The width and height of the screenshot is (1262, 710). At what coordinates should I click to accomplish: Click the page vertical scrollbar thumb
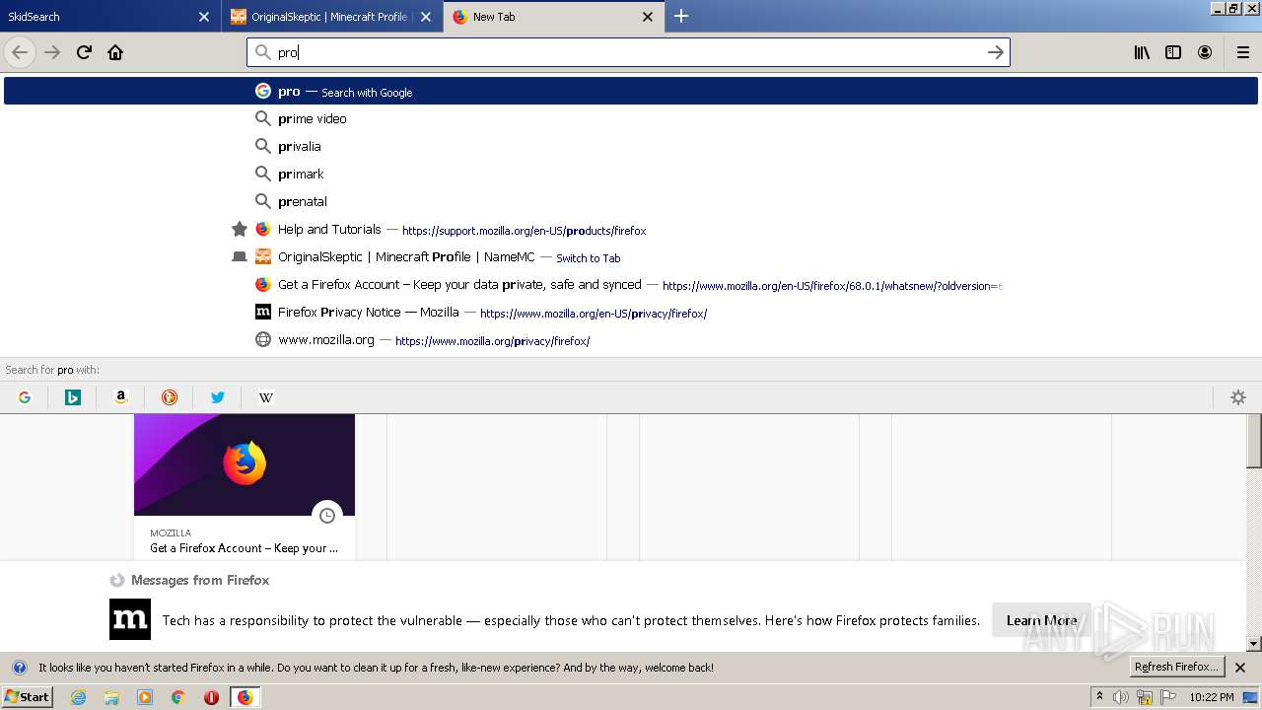(x=1254, y=440)
